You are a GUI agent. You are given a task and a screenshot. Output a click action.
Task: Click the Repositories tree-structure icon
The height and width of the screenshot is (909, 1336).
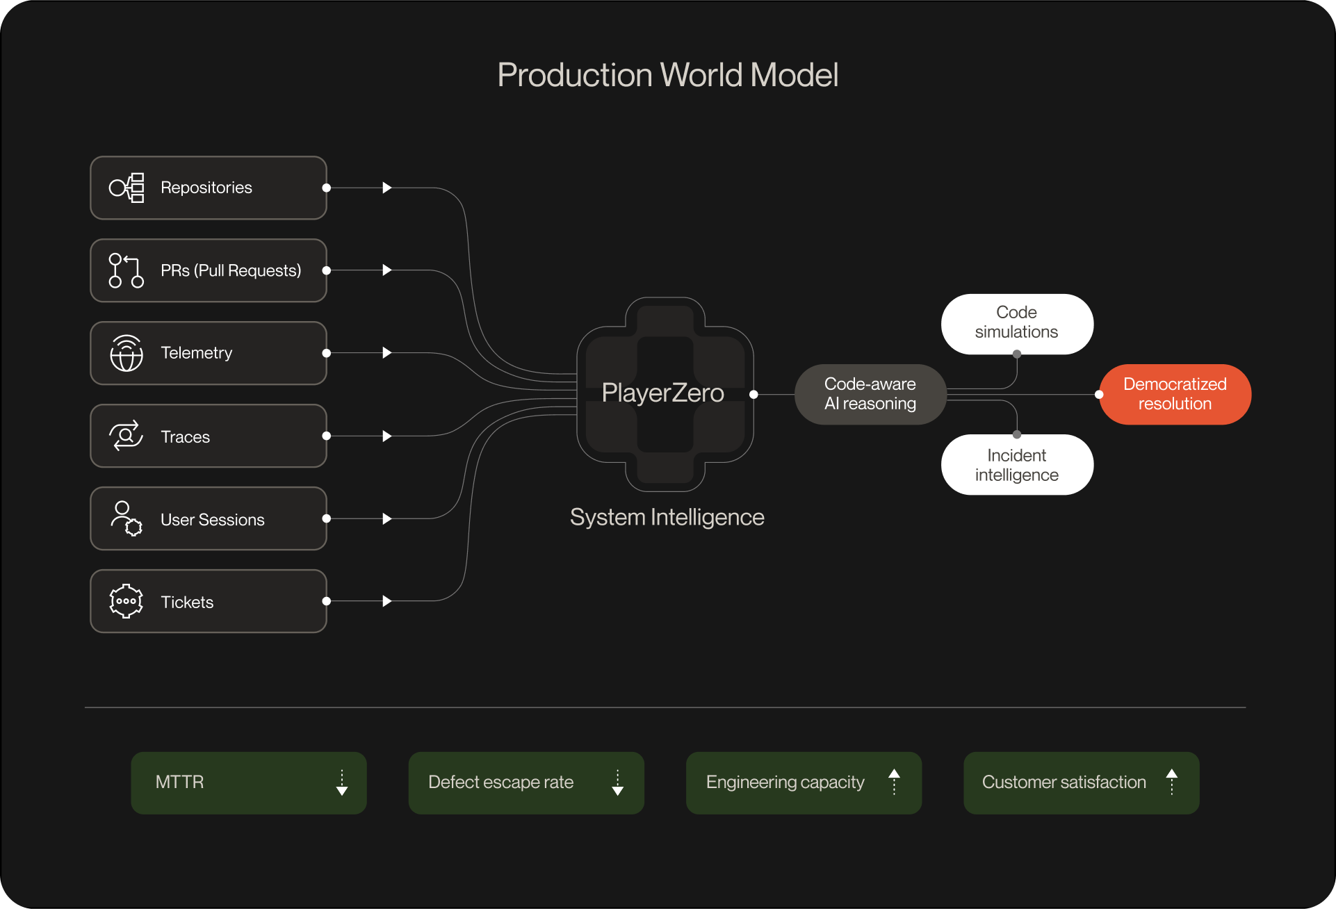pyautogui.click(x=127, y=188)
